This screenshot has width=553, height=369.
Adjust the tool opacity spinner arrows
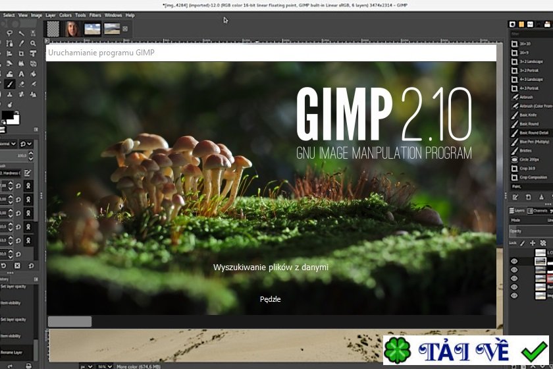(31, 156)
